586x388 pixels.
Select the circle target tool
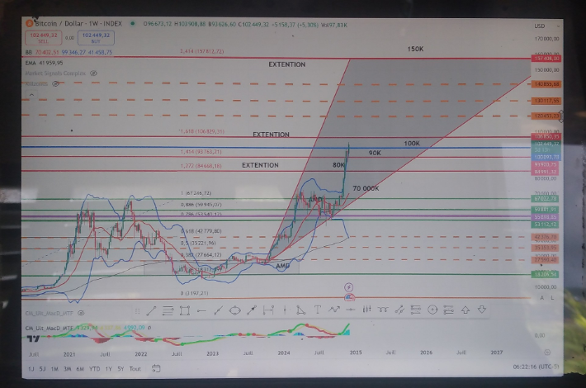[432, 310]
